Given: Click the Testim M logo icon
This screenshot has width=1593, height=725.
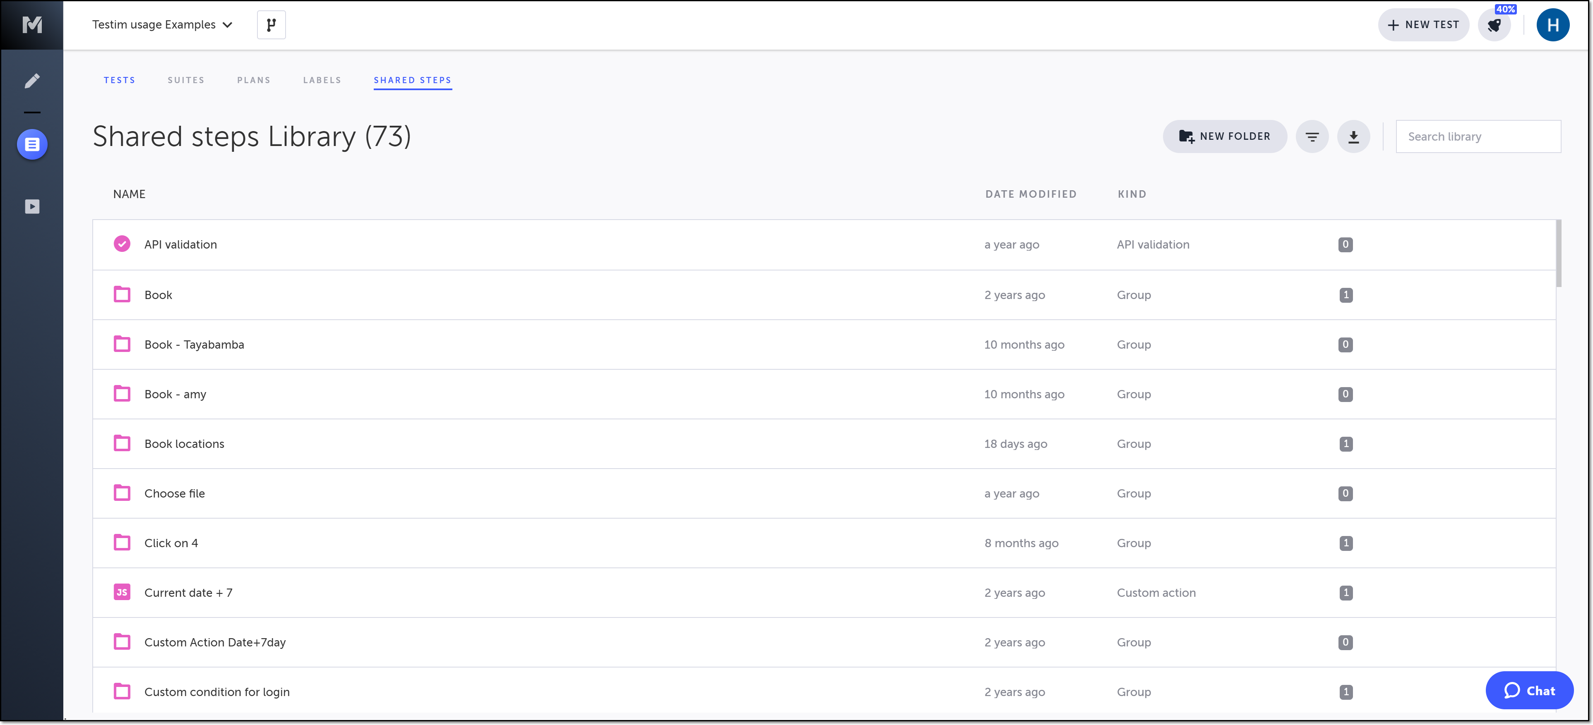Looking at the screenshot, I should [31, 25].
